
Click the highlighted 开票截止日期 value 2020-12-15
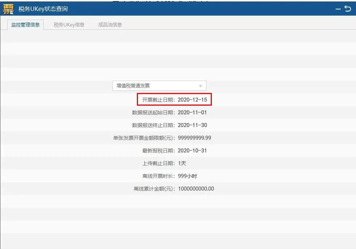(193, 99)
